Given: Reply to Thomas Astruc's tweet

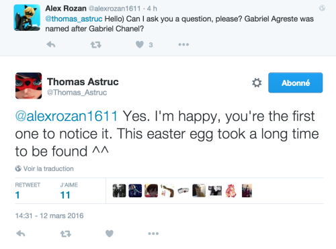Looking at the screenshot, I should click(x=21, y=234).
